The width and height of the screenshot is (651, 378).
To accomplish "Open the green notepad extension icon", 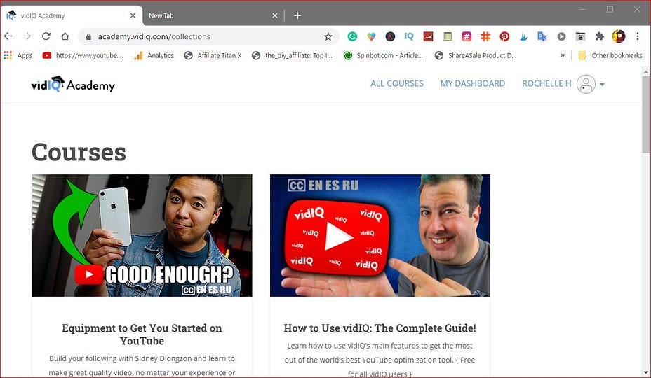I will pos(448,36).
